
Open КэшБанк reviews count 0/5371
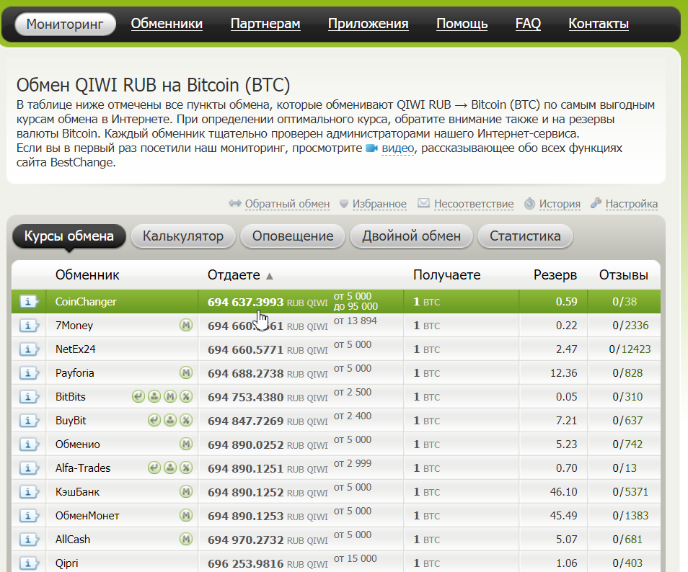[x=630, y=492]
